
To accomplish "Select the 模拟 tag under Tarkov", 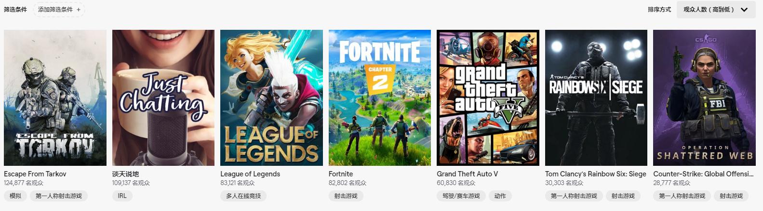I will point(15,196).
